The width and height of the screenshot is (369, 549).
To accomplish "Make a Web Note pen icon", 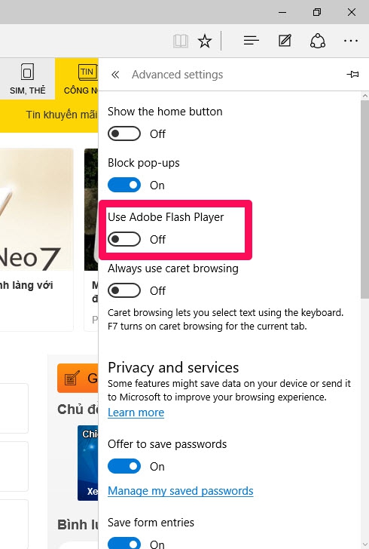I will point(285,41).
